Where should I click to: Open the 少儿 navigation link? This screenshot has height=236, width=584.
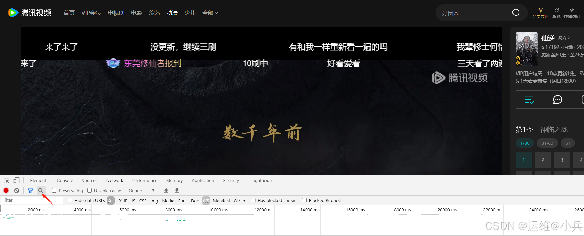[x=190, y=13]
